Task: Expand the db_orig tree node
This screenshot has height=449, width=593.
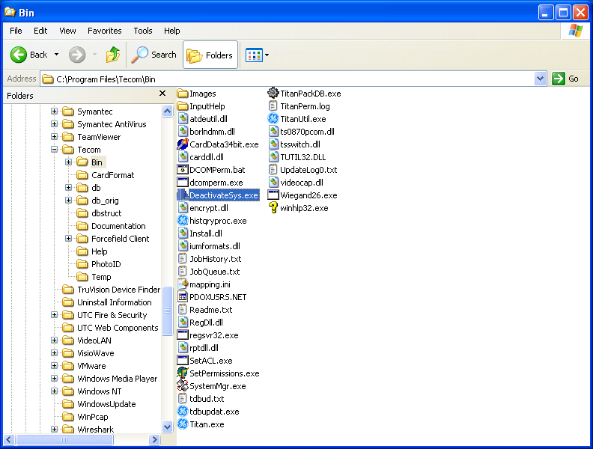Action: pyautogui.click(x=68, y=201)
